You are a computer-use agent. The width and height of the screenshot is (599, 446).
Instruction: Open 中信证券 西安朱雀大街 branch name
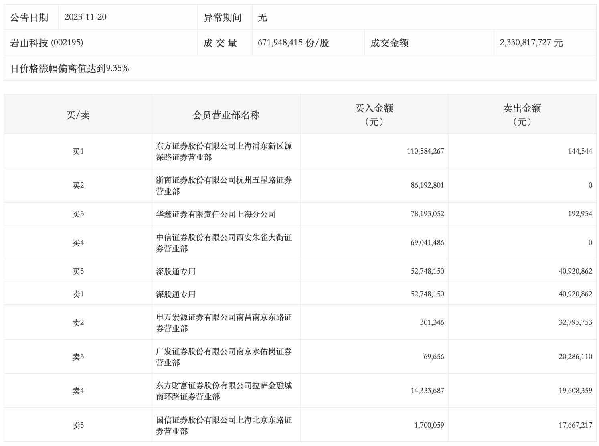[x=224, y=243]
